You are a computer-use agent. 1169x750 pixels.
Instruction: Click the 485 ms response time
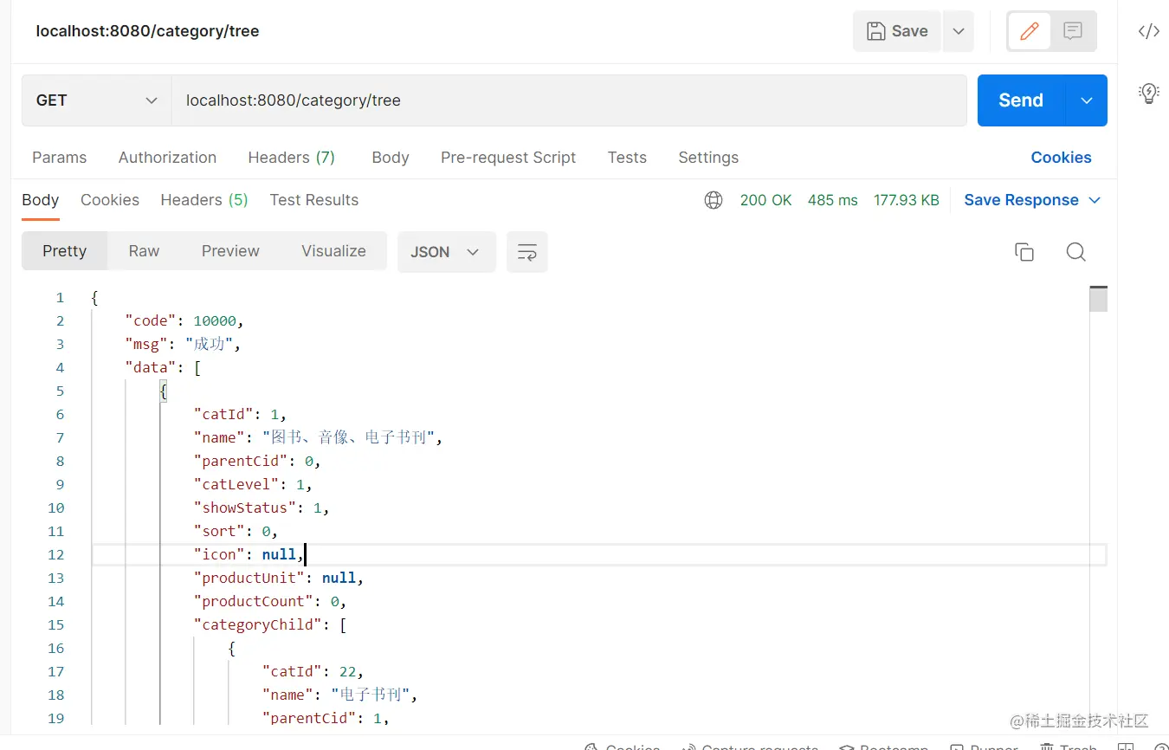point(833,200)
